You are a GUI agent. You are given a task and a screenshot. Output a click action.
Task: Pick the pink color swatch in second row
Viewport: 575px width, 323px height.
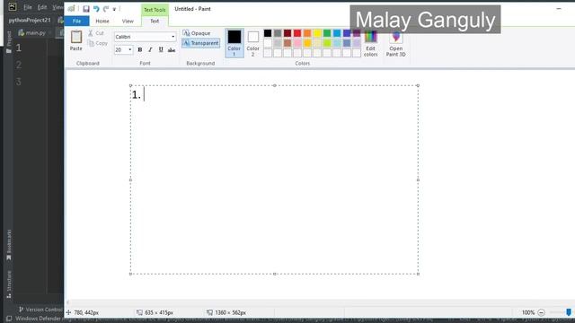(x=297, y=43)
